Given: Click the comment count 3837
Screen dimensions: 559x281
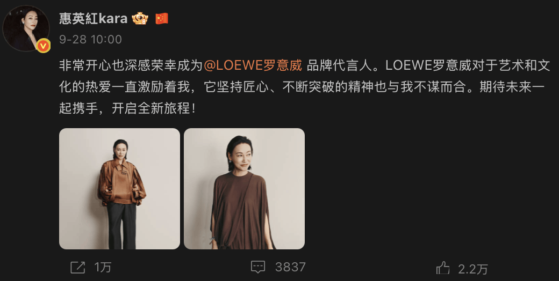Looking at the screenshot, I should point(290,267).
